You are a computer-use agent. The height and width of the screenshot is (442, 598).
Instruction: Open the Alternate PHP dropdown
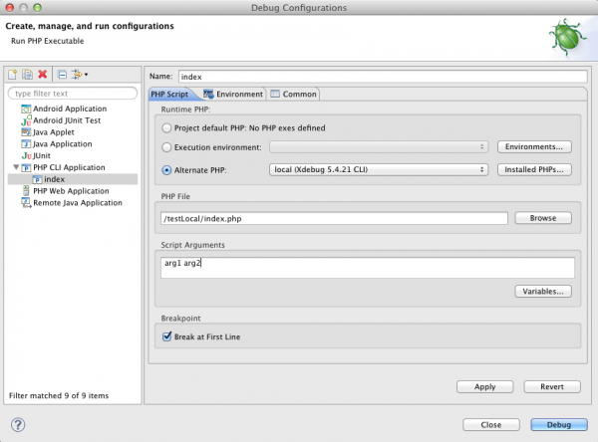click(x=378, y=169)
